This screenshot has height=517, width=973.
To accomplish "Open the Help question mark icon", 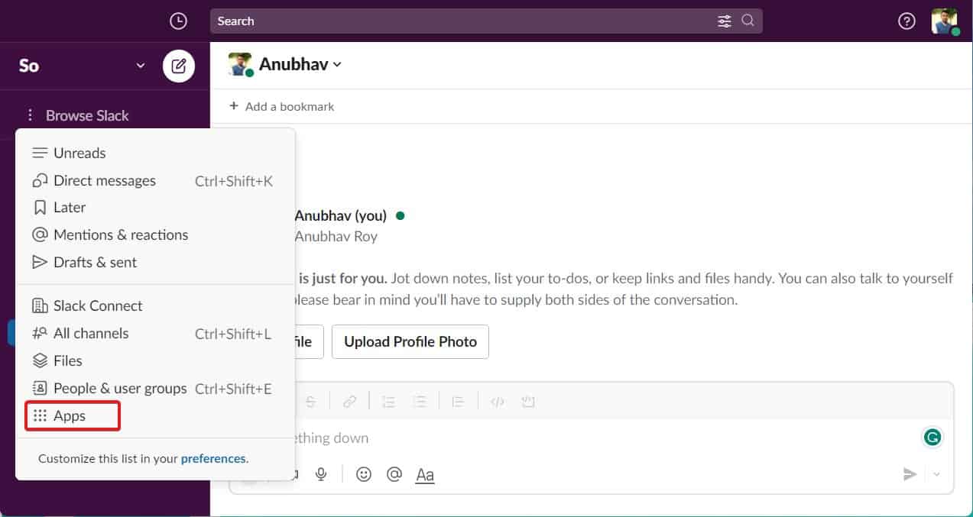I will tap(907, 21).
